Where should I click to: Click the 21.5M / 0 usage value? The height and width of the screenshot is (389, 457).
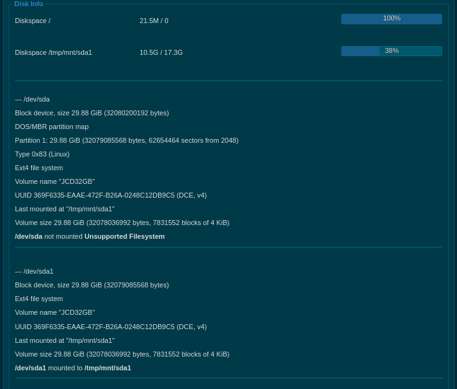coord(154,21)
